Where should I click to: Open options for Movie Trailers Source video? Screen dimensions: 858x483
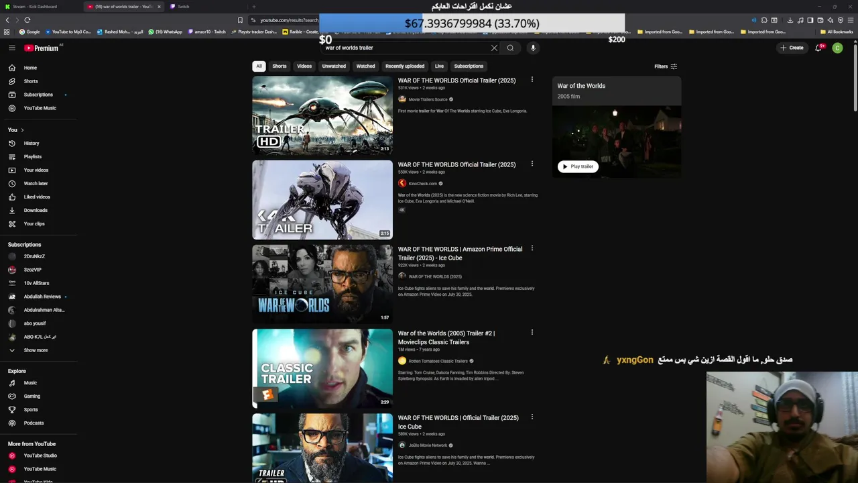point(532,79)
